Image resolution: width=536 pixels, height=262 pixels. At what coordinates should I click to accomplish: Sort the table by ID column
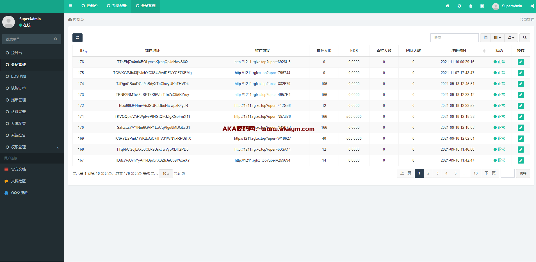82,51
